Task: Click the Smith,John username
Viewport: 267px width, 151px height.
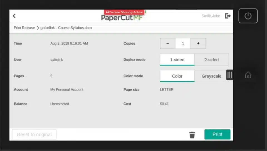Action: pyautogui.click(x=211, y=16)
